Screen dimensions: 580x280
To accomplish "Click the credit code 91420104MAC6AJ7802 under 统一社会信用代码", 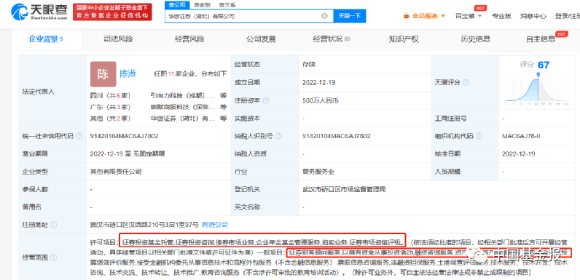I will tap(124, 136).
